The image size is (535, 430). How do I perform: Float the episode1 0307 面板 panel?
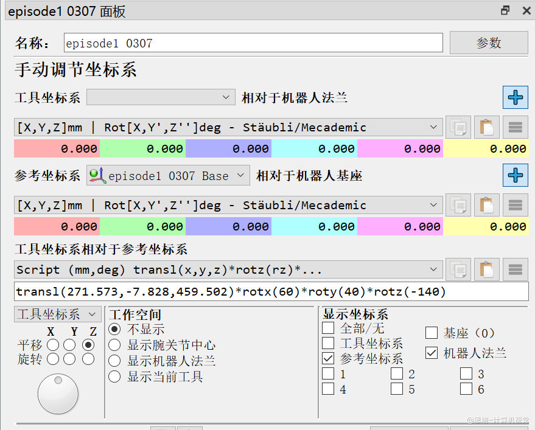(x=505, y=10)
